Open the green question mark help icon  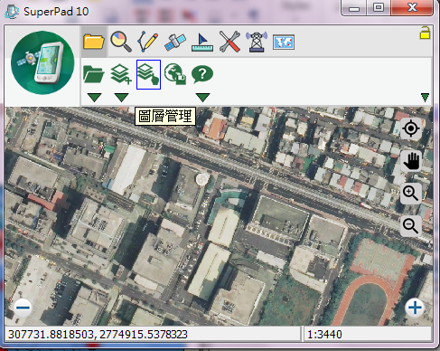(x=202, y=74)
